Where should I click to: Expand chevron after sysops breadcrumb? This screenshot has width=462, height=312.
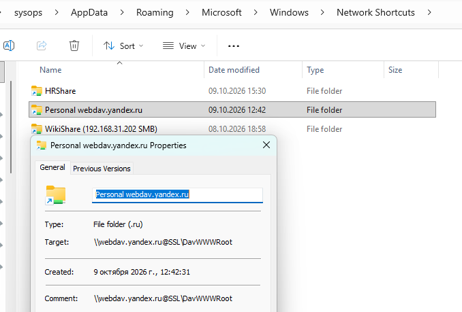(x=57, y=12)
